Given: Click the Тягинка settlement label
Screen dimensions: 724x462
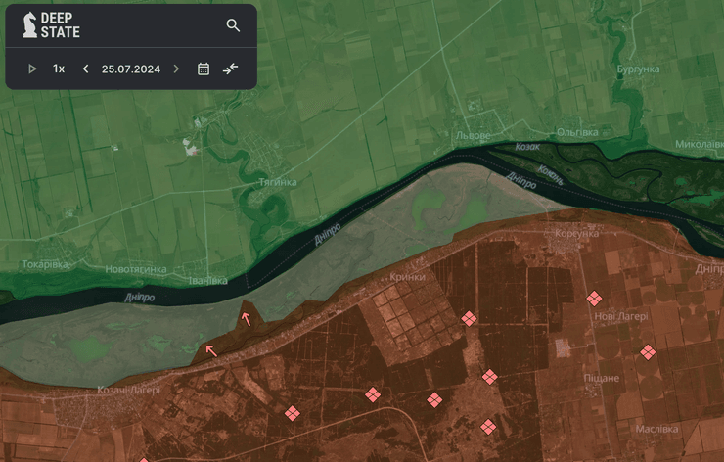Looking at the screenshot, I should (x=277, y=182).
